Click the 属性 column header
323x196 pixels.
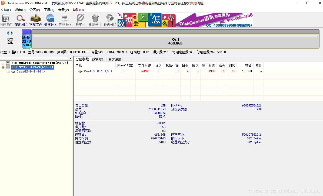pyautogui.click(x=258, y=66)
